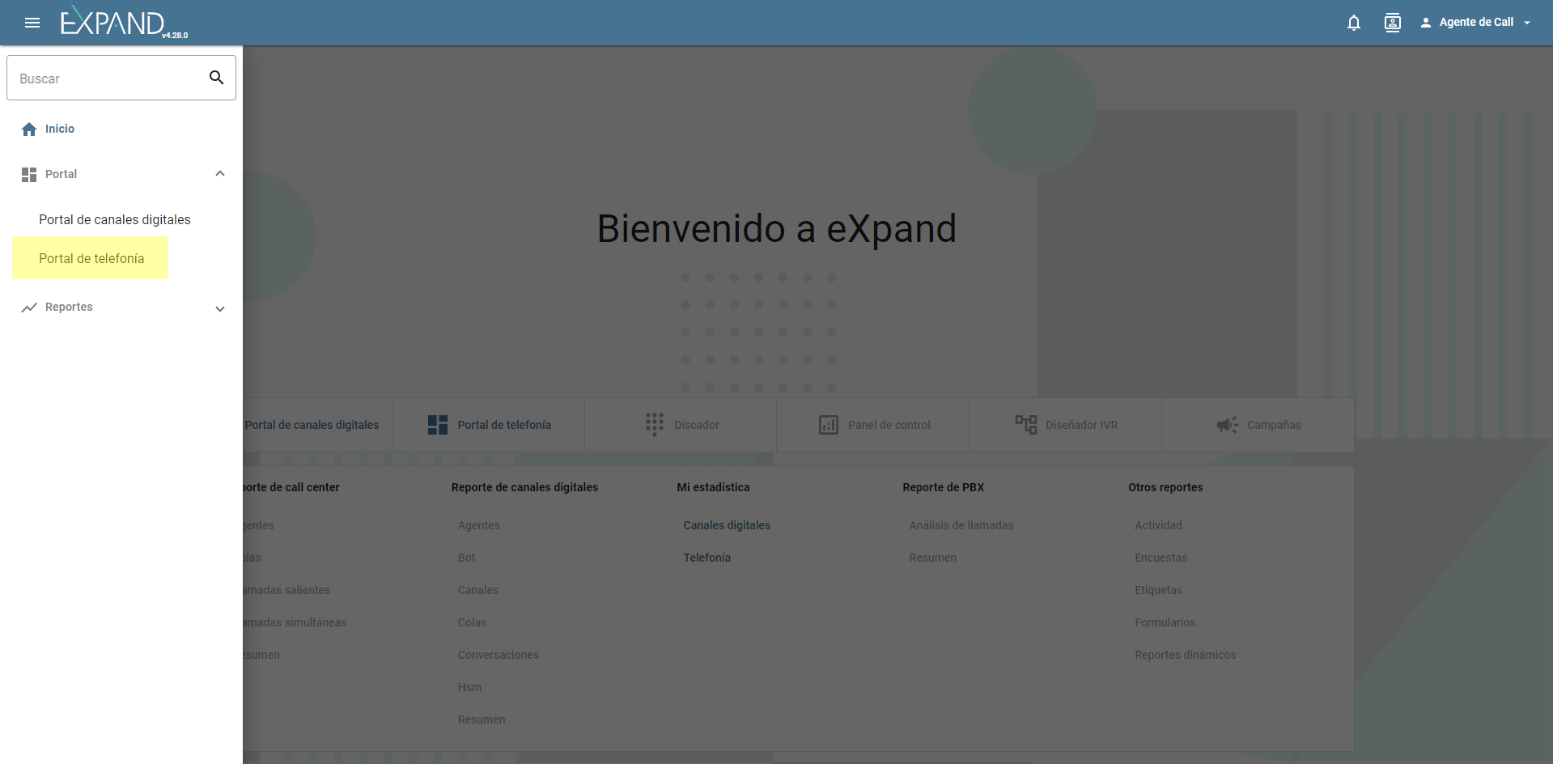Screen dimensions: 1553x764
Task: Open the Panel de control tile label
Action: click(889, 425)
